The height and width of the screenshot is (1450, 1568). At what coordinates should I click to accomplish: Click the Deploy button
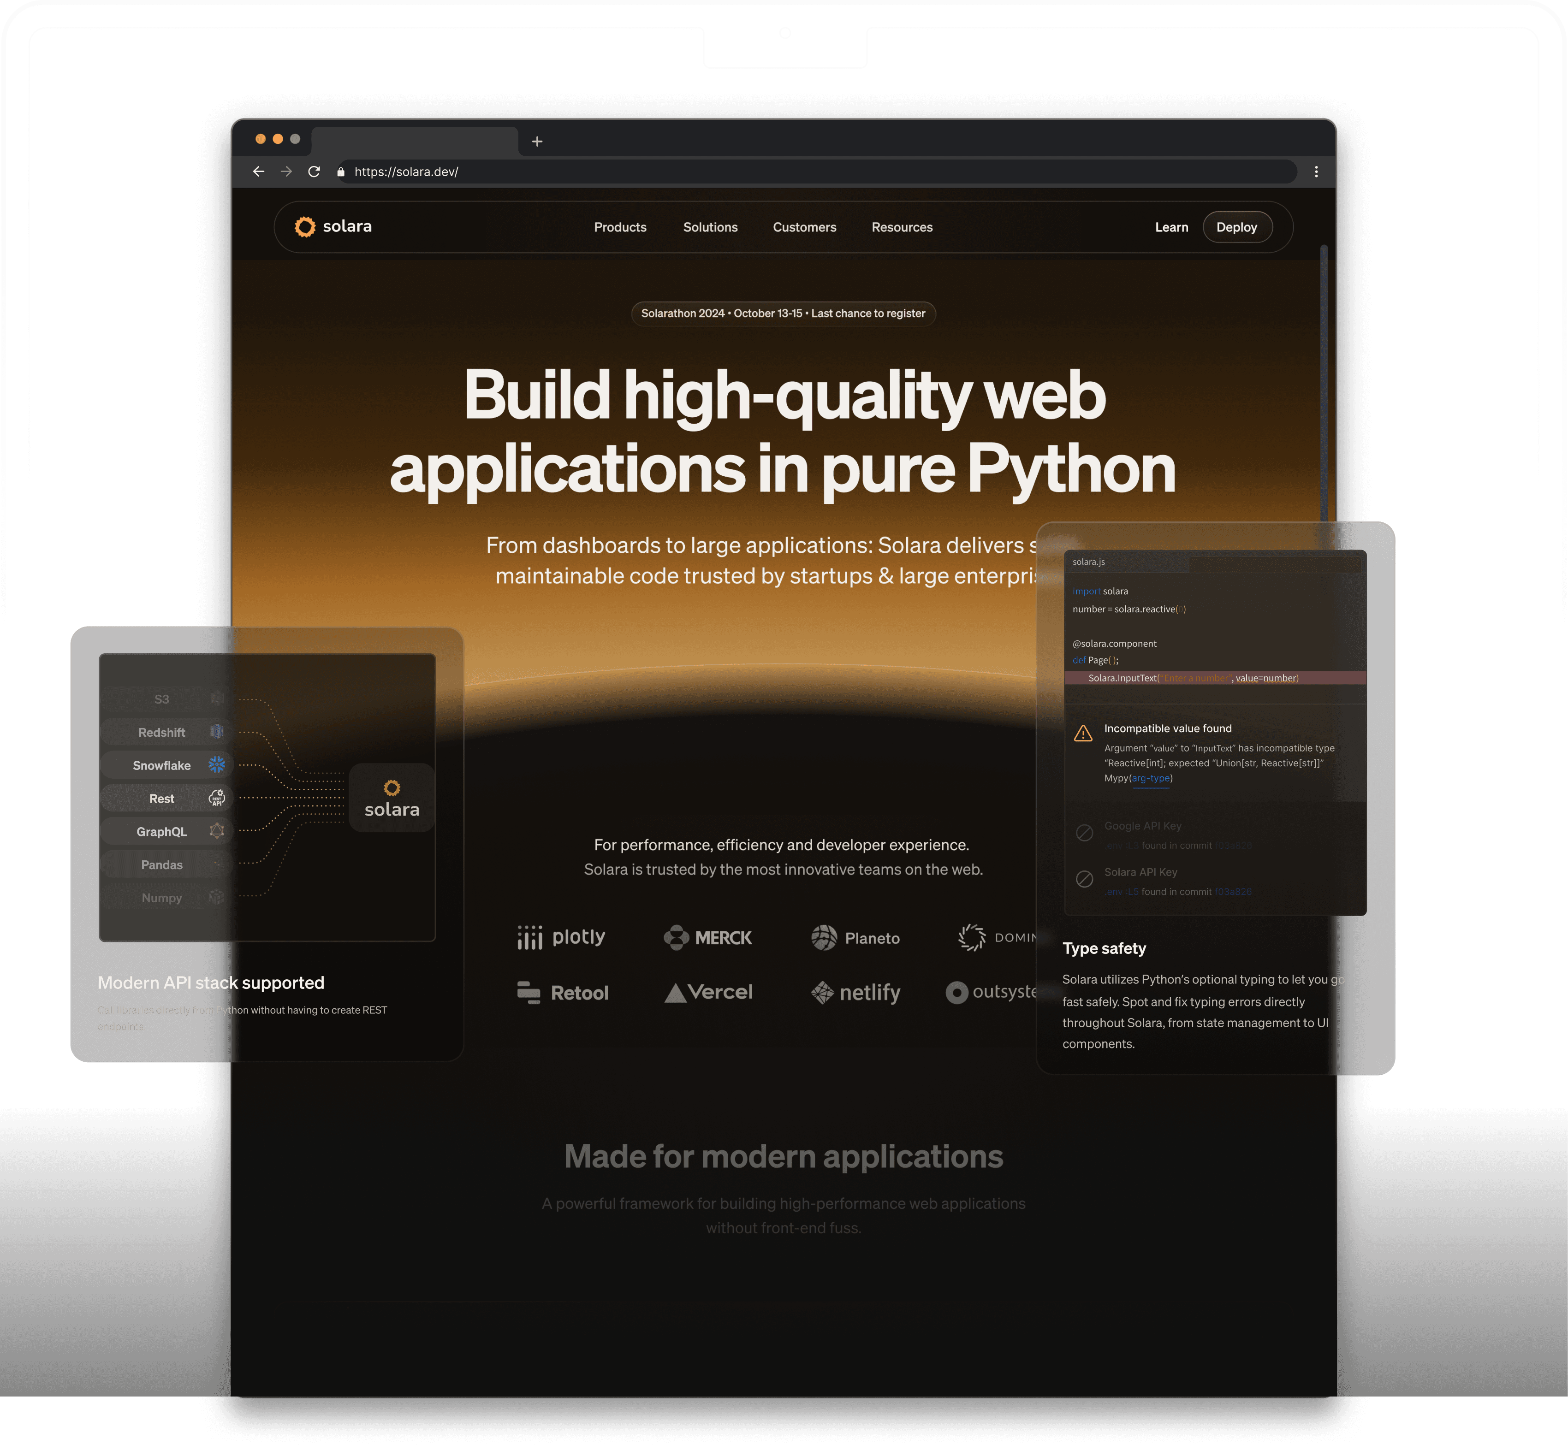pos(1236,227)
